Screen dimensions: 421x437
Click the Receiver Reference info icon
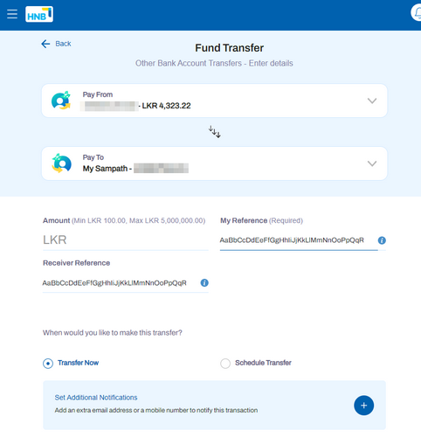[x=204, y=282]
